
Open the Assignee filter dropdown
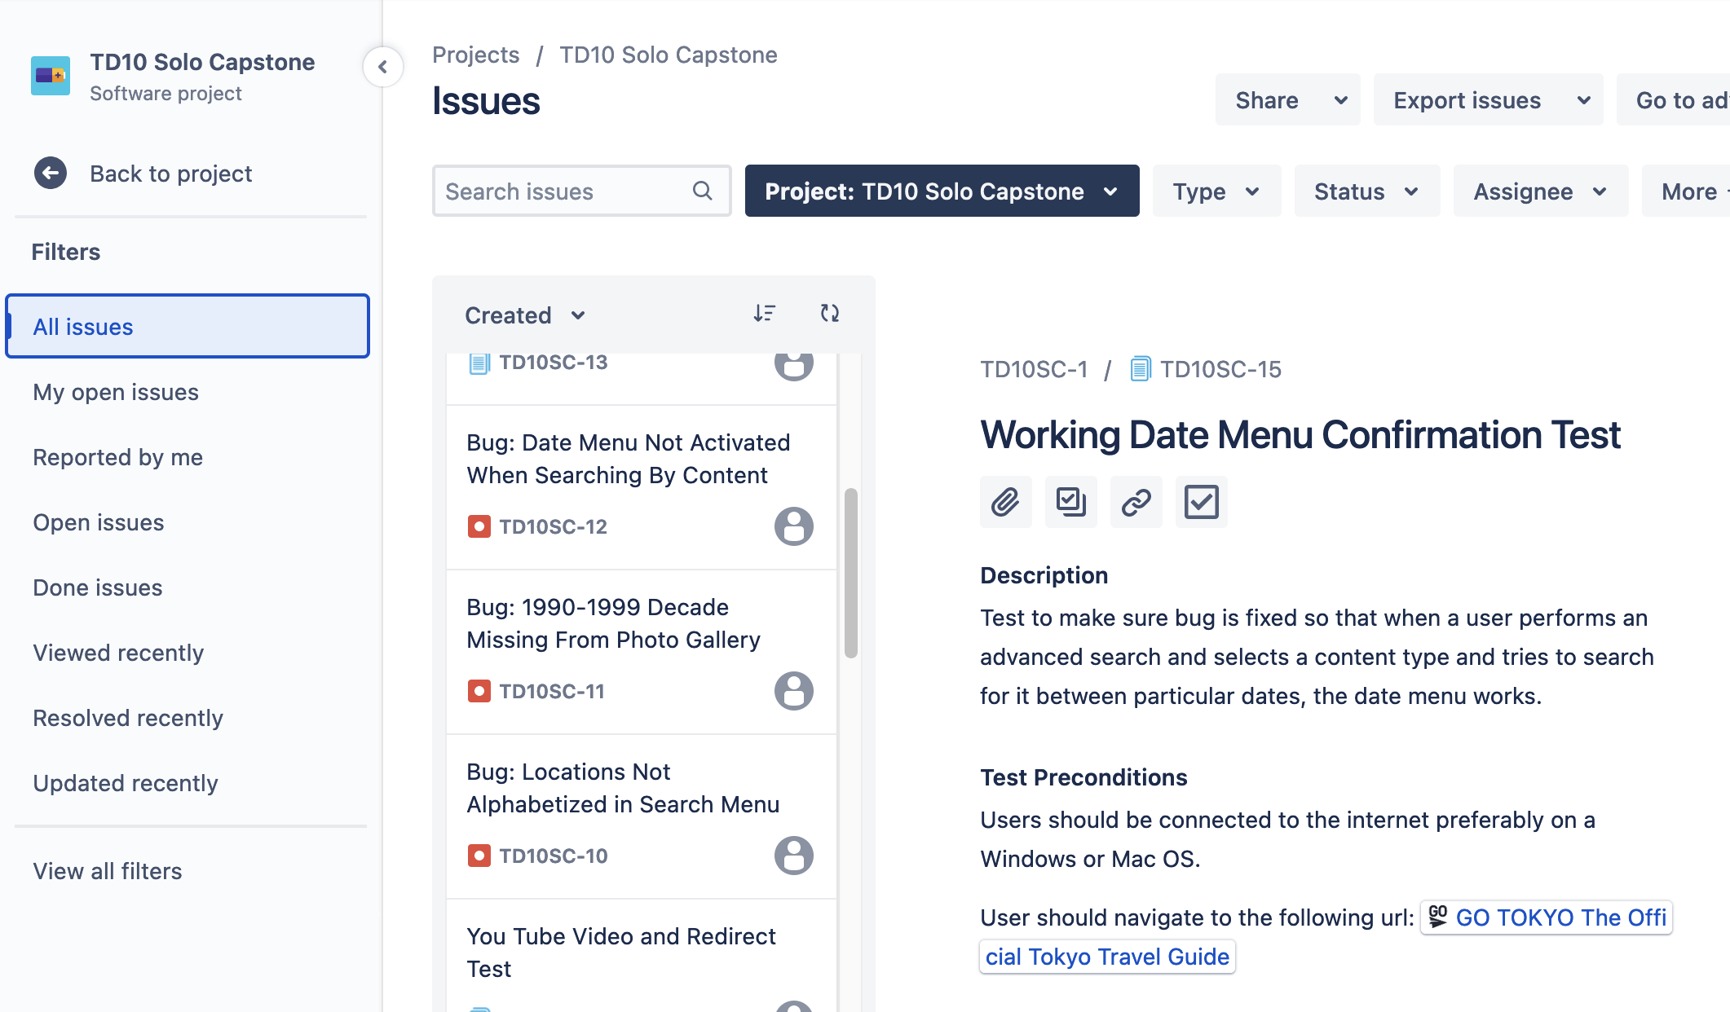pyautogui.click(x=1539, y=191)
